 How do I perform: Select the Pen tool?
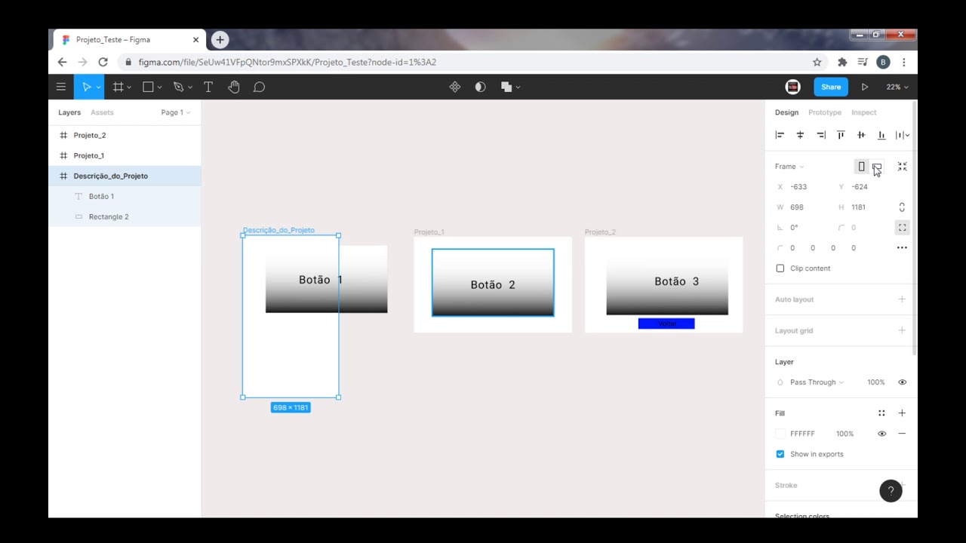(x=178, y=87)
